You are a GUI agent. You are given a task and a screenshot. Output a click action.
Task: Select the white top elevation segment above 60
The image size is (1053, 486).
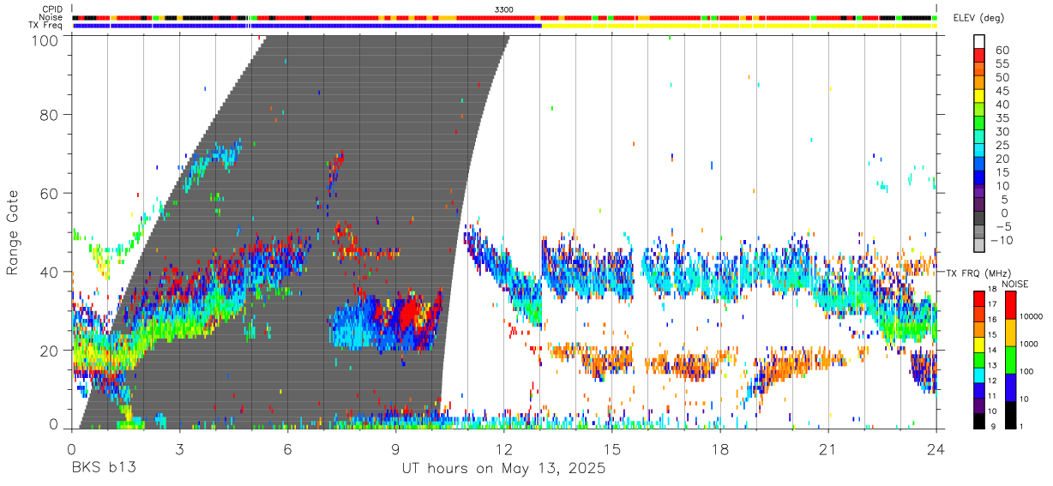979,41
